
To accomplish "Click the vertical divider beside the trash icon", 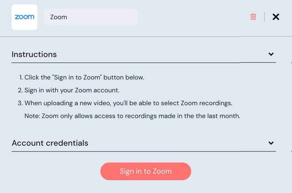I will 264,17.
